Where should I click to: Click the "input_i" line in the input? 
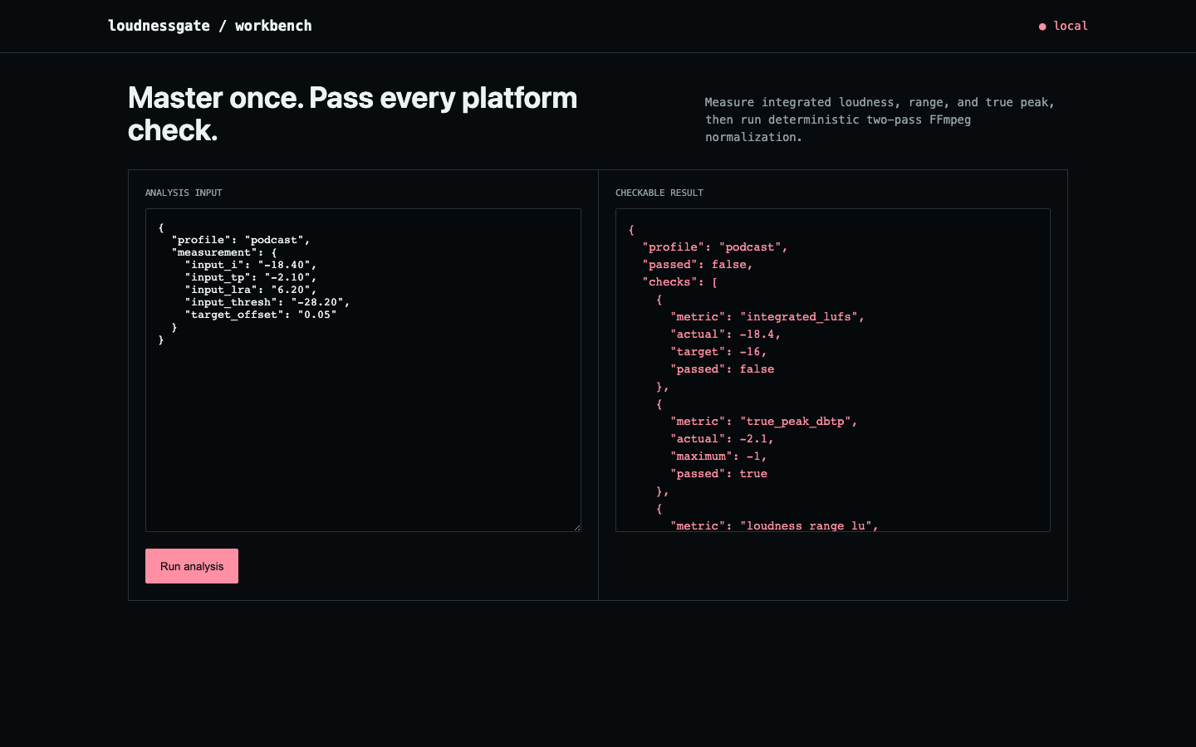click(x=251, y=265)
